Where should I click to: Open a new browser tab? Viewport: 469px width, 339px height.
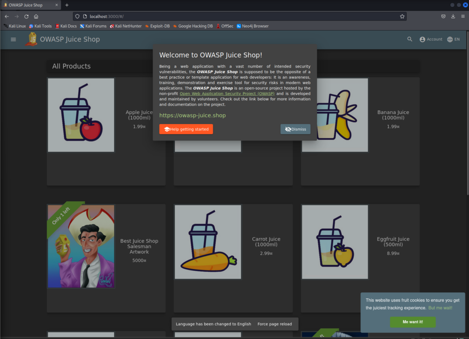click(67, 5)
